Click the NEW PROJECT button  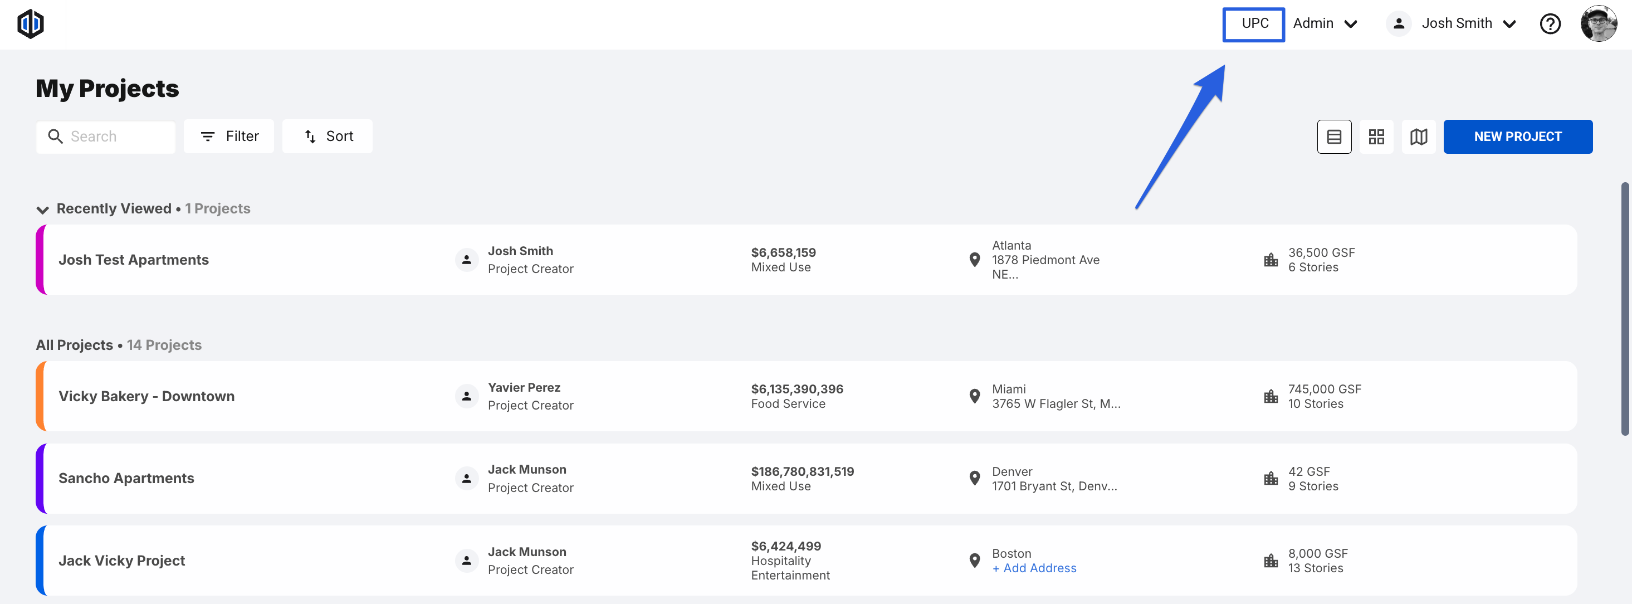[1517, 137]
